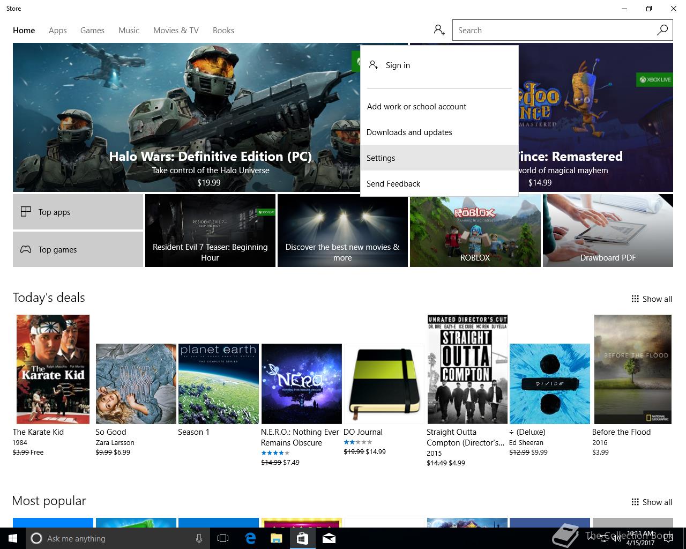Click the 'Ed Sheeran' artist name
686x549 pixels.
click(526, 442)
